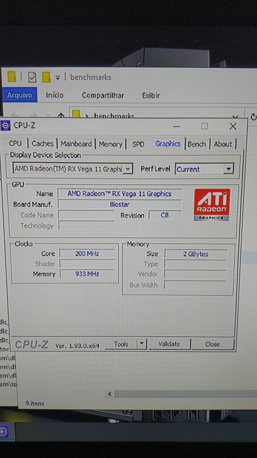Switch to the CPU tab

pyautogui.click(x=15, y=143)
